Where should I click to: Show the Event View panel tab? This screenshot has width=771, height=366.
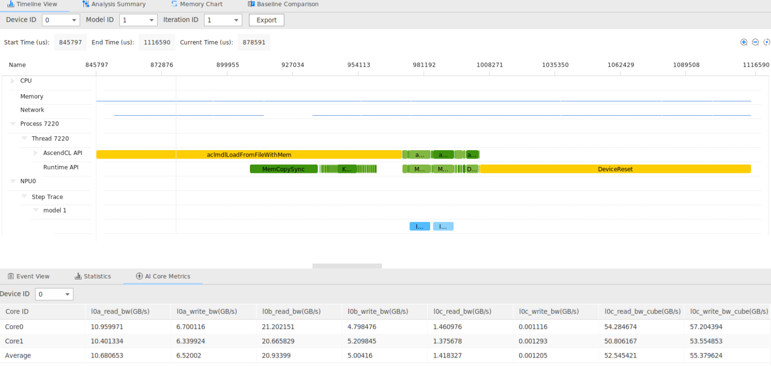(29, 276)
